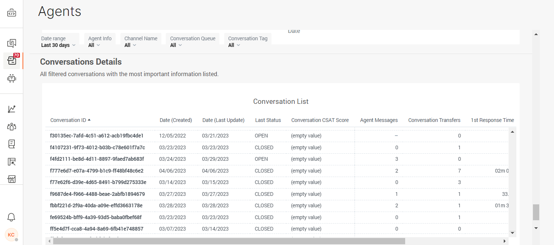Open the code toolbox icon in sidebar

(11, 13)
